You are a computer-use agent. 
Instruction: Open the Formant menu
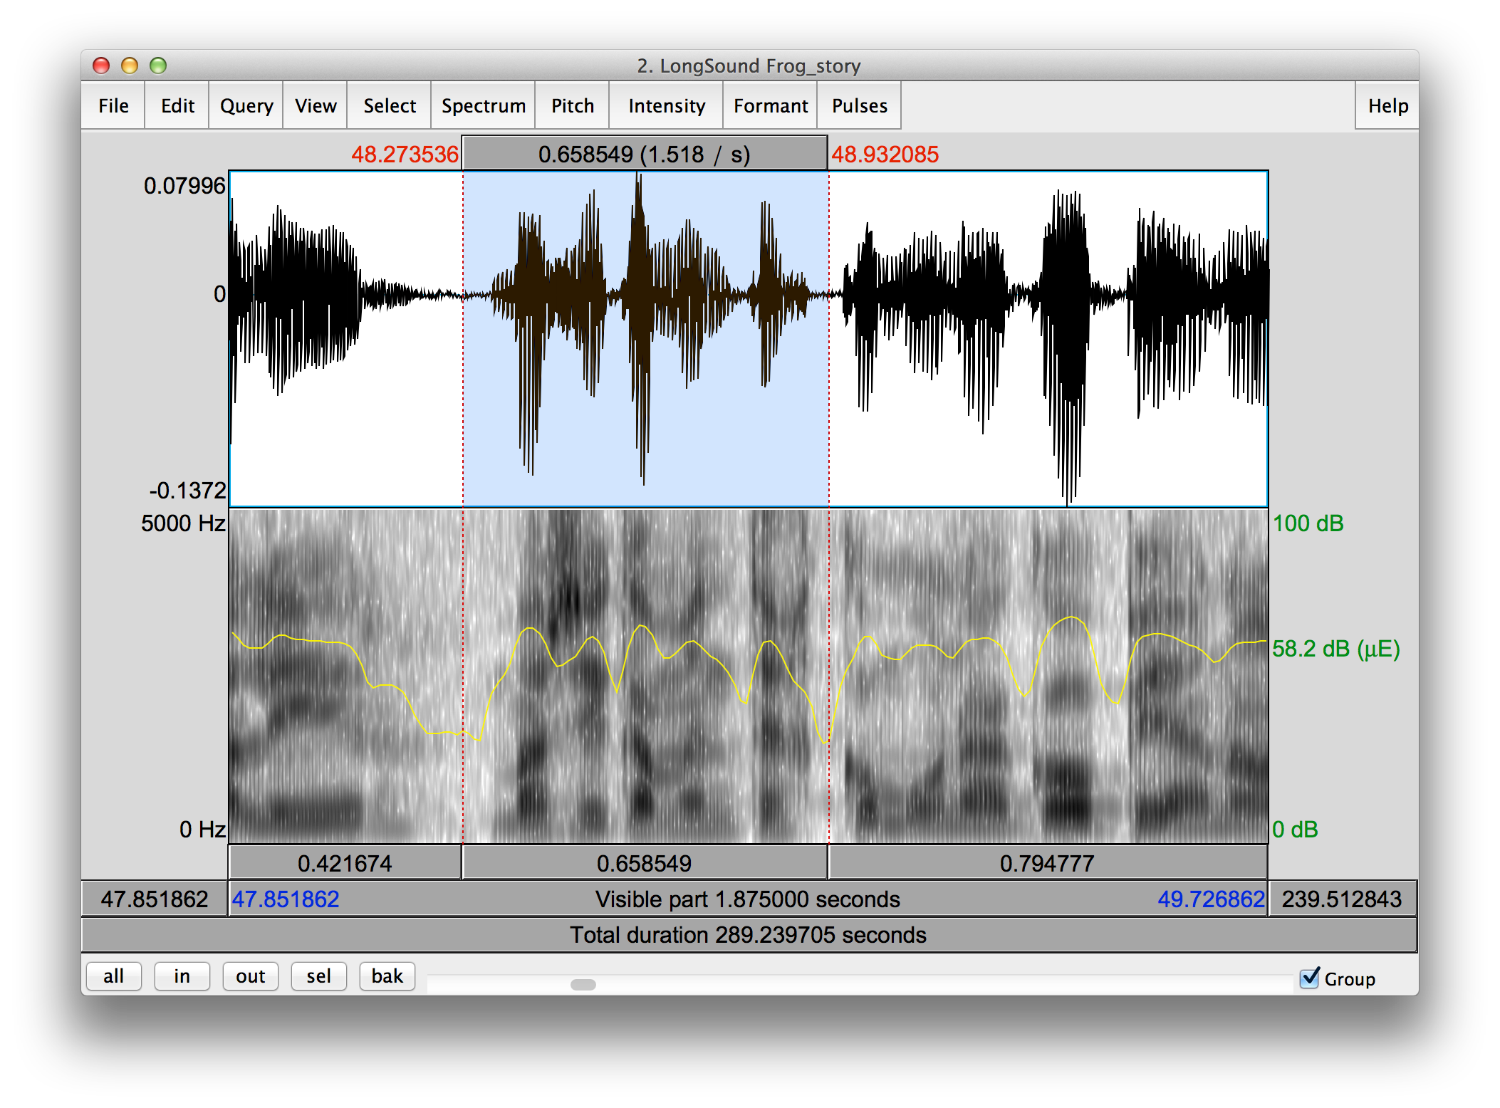pos(771,105)
